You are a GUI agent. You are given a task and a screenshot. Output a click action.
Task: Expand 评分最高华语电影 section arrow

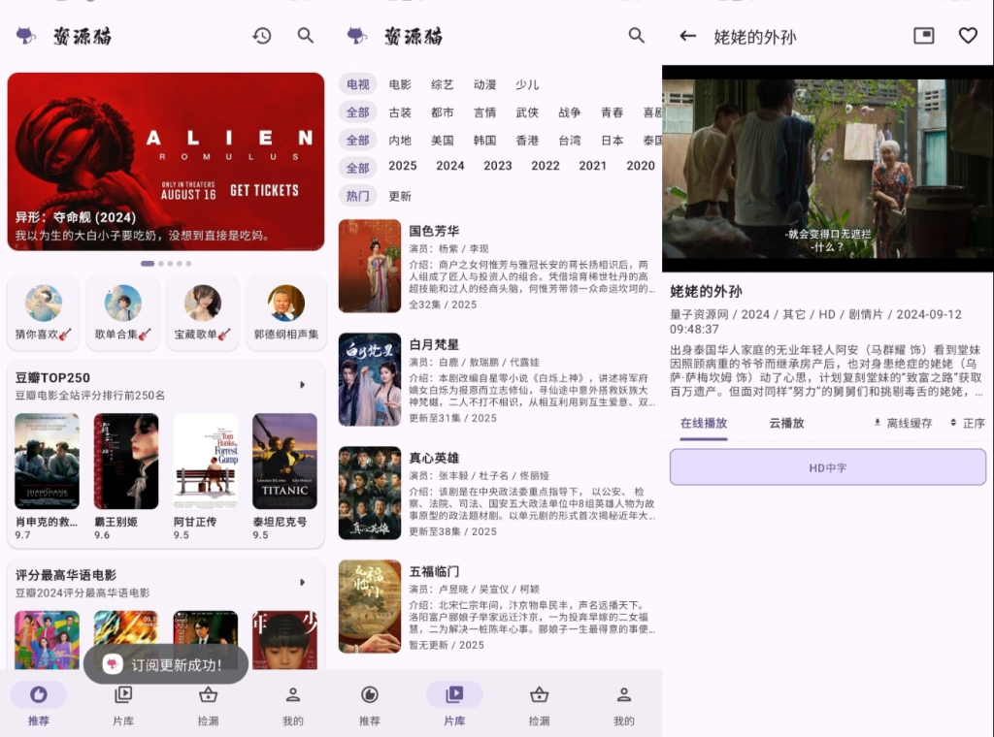[x=303, y=583]
